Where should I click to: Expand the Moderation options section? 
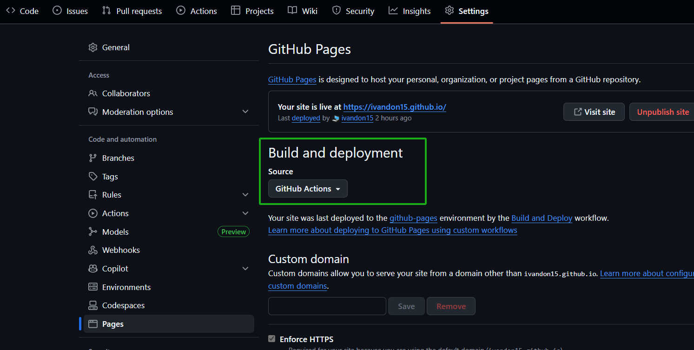pos(245,112)
